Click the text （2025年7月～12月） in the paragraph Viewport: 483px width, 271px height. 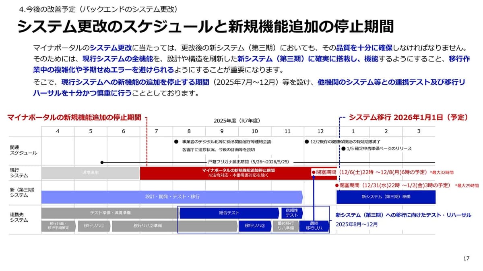246,82
